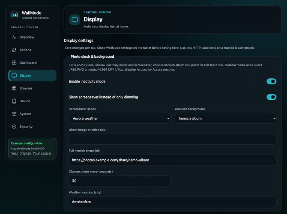Click the WallMode logo icon
The image size is (287, 214).
(x=15, y=15)
